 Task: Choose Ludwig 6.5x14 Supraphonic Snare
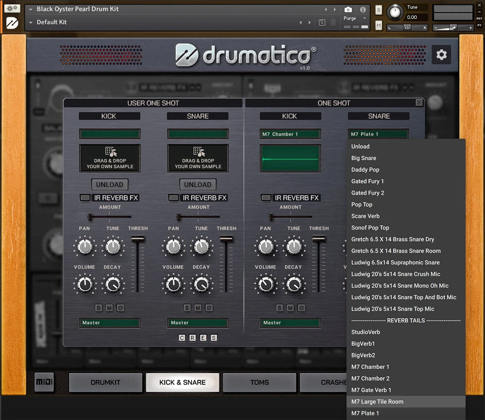tap(406, 262)
